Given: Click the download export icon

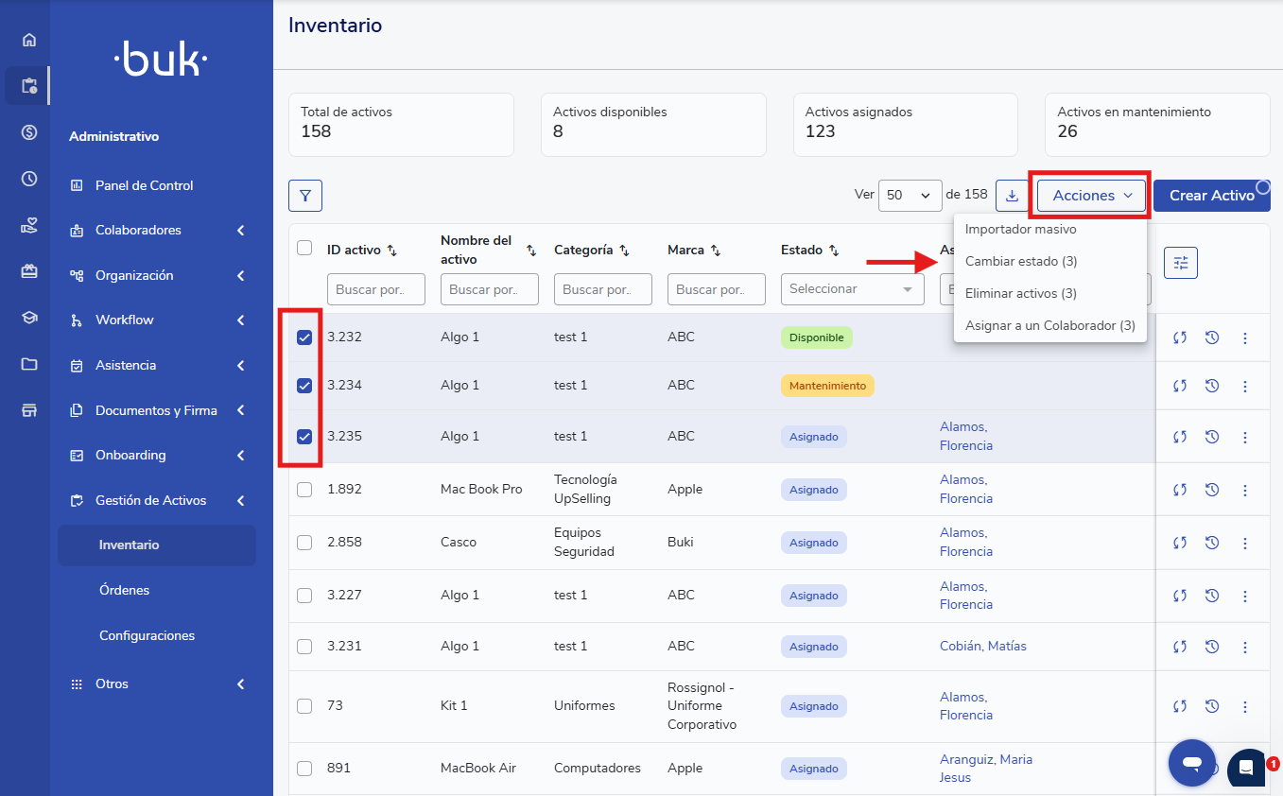Looking at the screenshot, I should [x=1012, y=196].
